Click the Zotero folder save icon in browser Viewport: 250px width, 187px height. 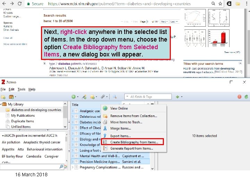[x=238, y=3]
